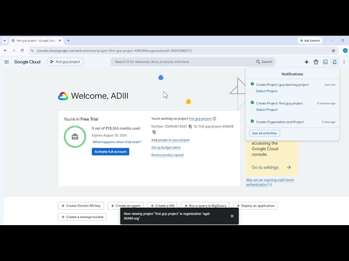Open Add people to your project

[170, 140]
